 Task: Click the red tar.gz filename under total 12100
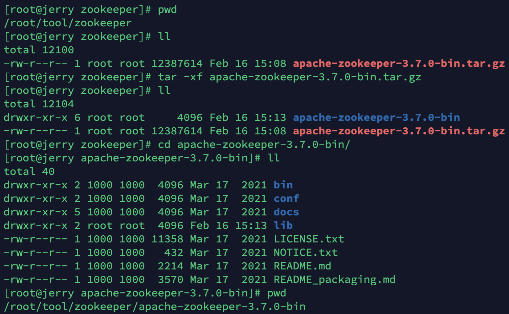tap(399, 63)
